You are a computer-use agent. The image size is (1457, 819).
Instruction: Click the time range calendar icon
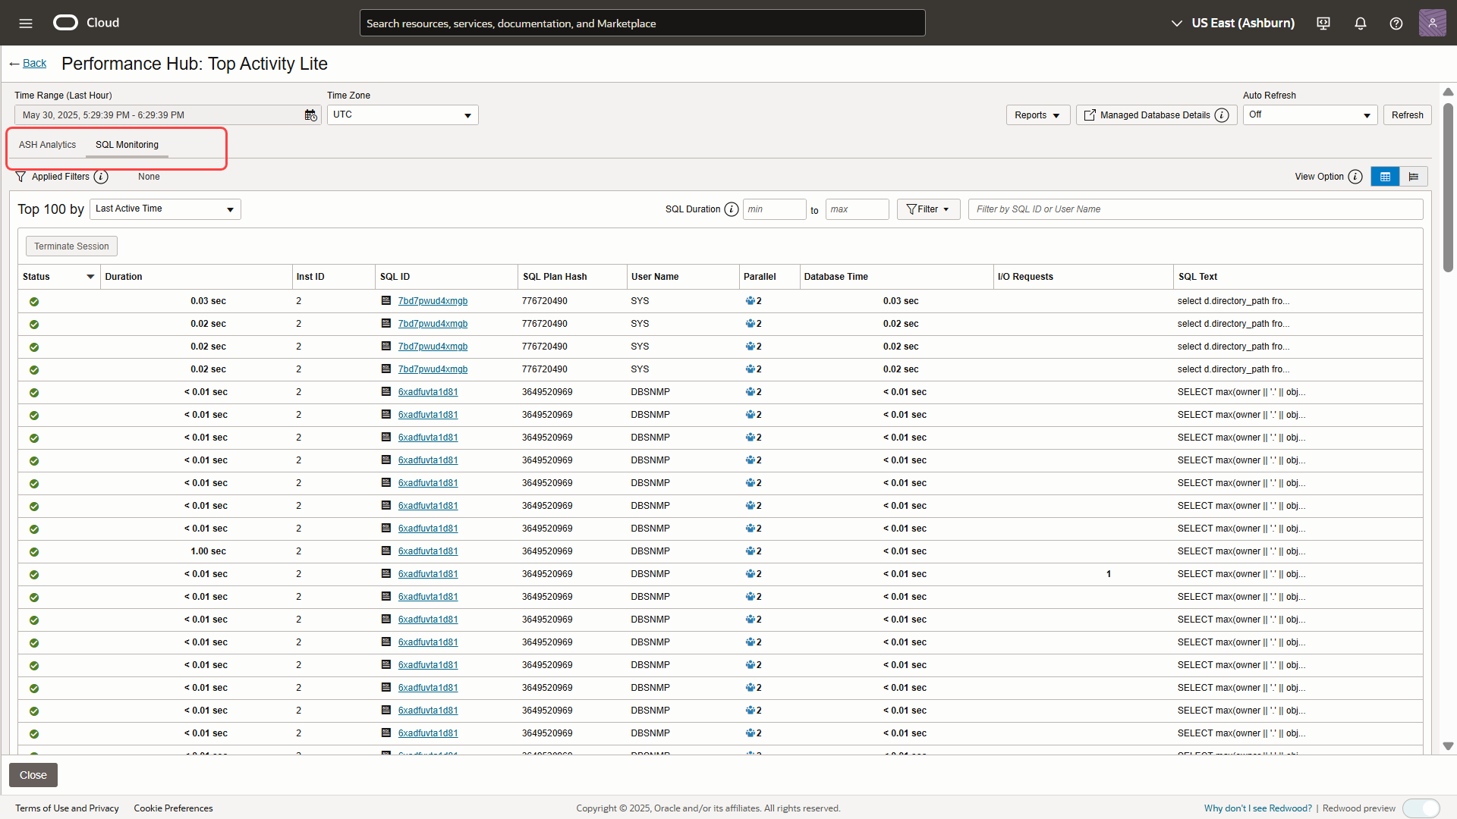pyautogui.click(x=310, y=115)
